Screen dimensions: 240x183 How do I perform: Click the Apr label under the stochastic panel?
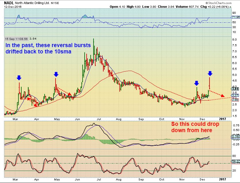(37, 179)
